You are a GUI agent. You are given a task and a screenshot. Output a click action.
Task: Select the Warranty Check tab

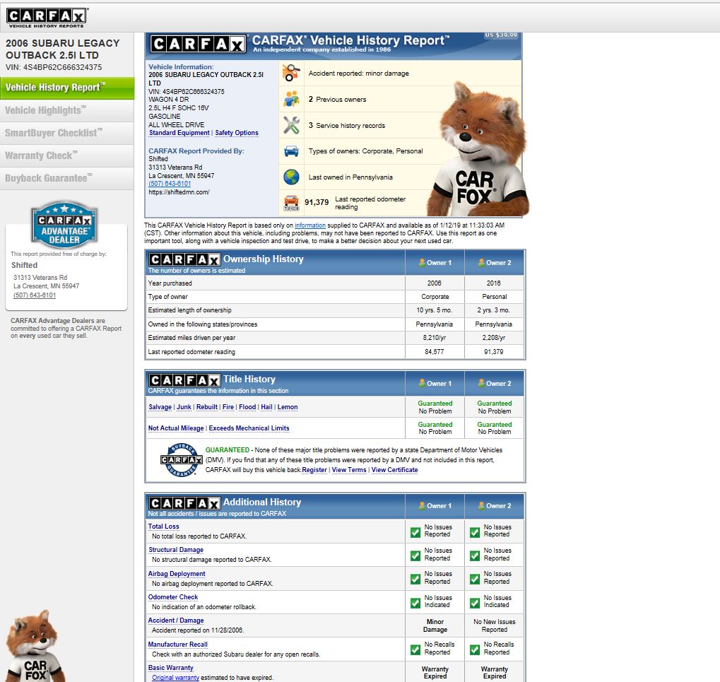[x=67, y=155]
